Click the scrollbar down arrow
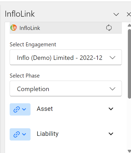Image resolution: width=131 pixels, height=153 pixels. click(x=129, y=151)
